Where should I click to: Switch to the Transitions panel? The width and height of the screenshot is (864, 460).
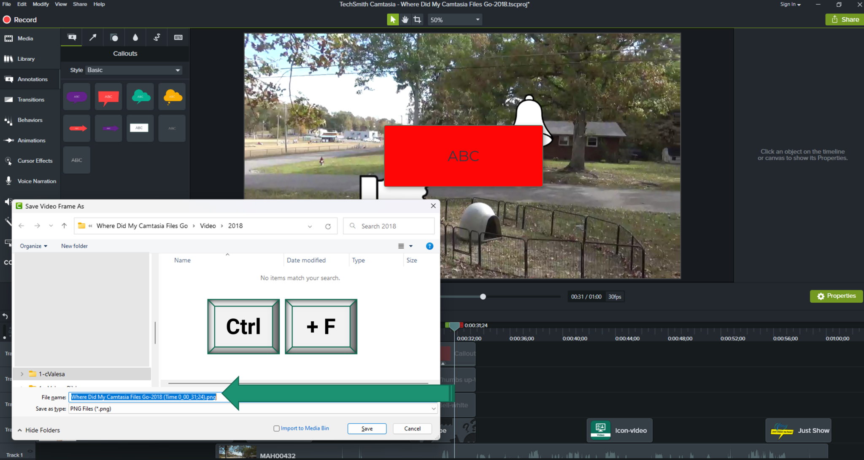(x=30, y=100)
